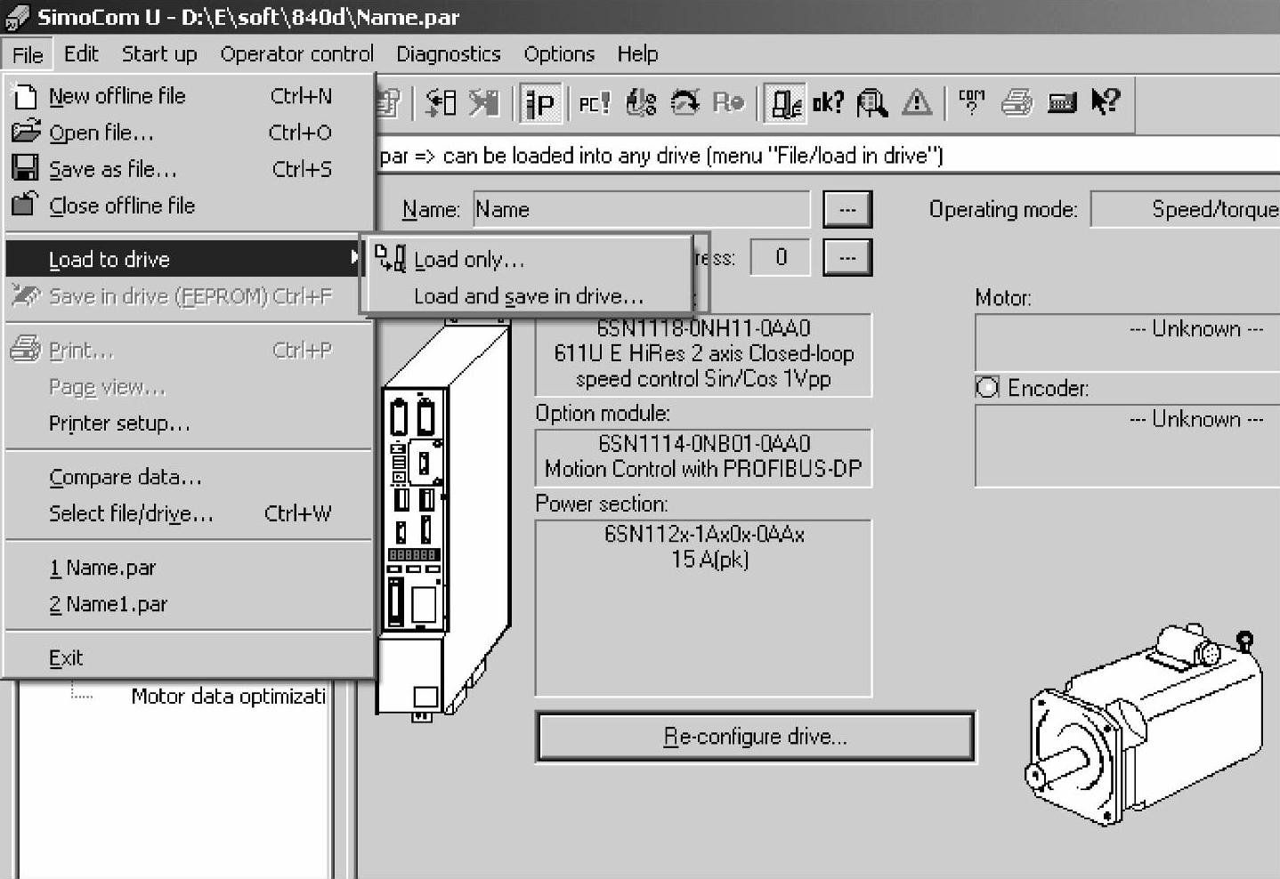Open the Diagnostics menu
The image size is (1280, 879).
click(x=449, y=54)
